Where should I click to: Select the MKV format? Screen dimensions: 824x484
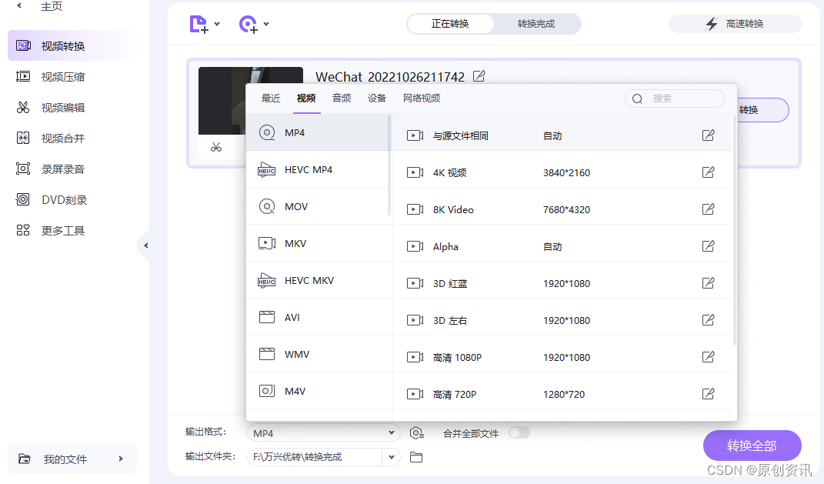(x=319, y=243)
